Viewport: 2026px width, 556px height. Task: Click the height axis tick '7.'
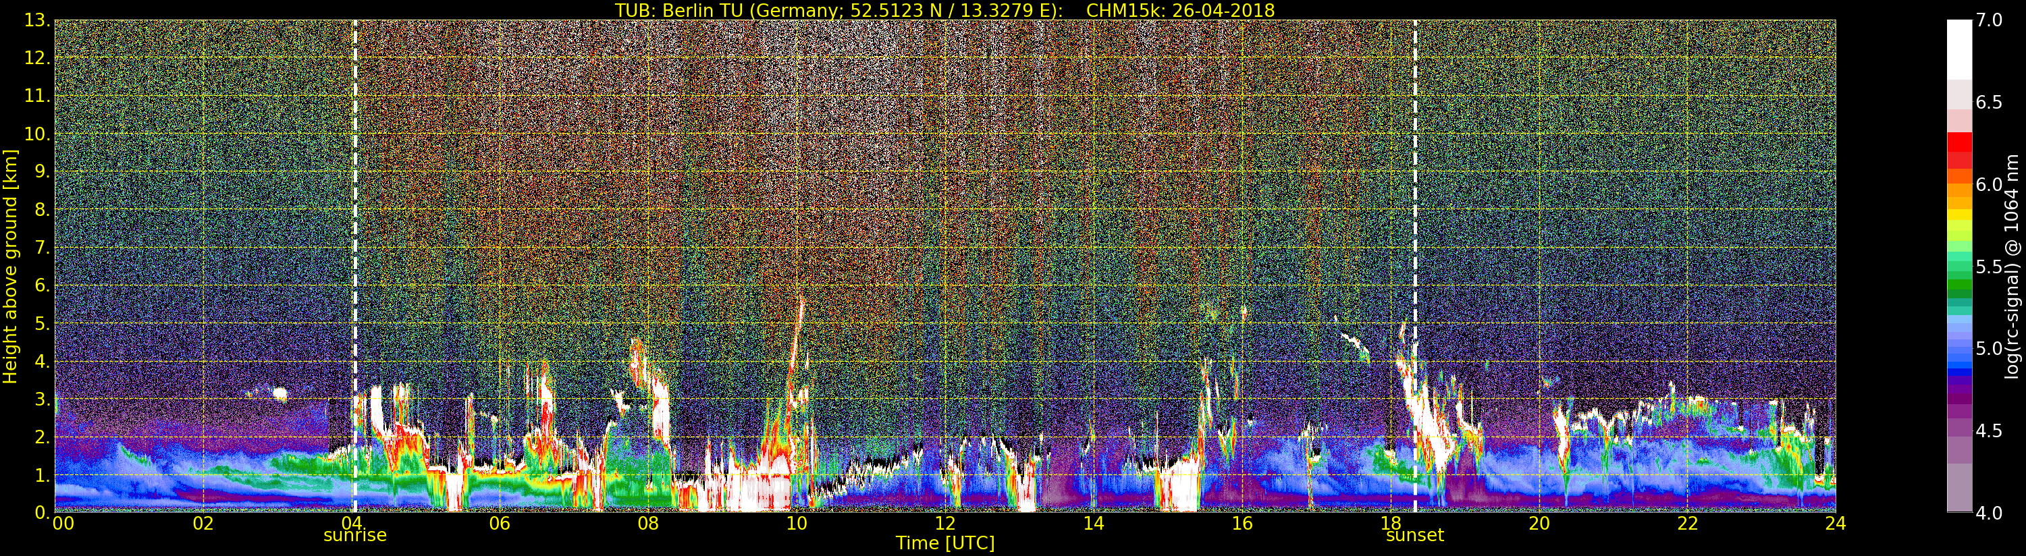point(43,248)
